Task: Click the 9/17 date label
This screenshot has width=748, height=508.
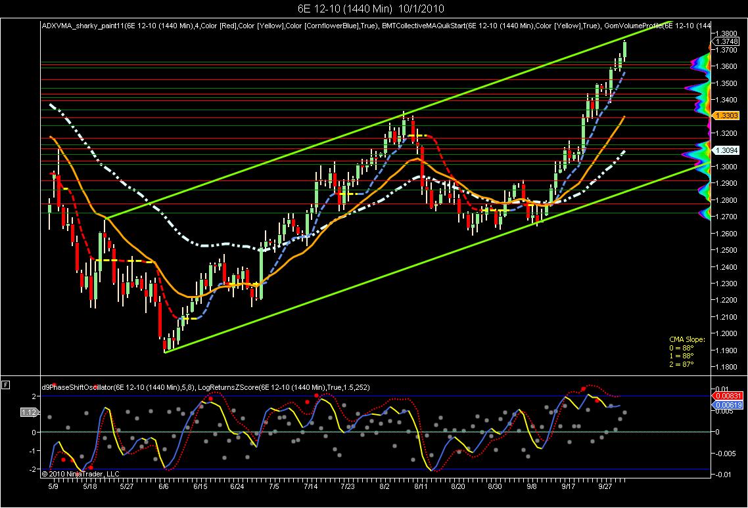Action: pyautogui.click(x=568, y=486)
